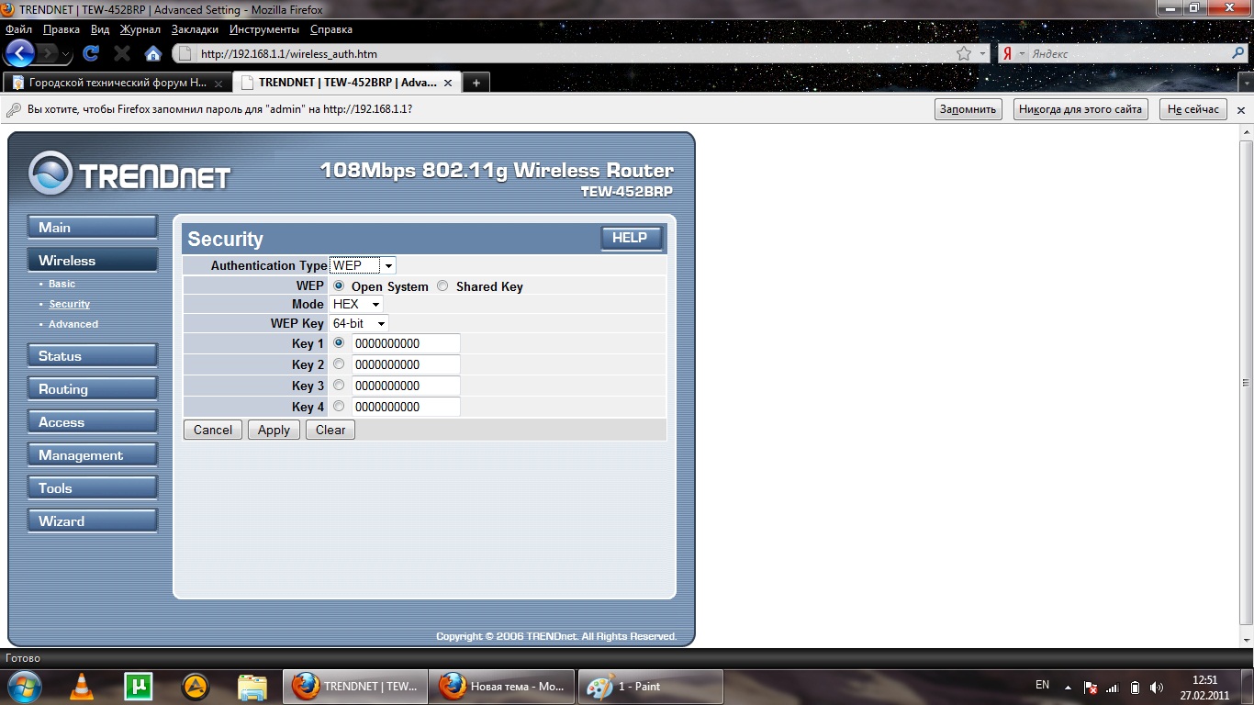Stop loading with the X toolbar icon
The height and width of the screenshot is (705, 1254).
click(121, 53)
